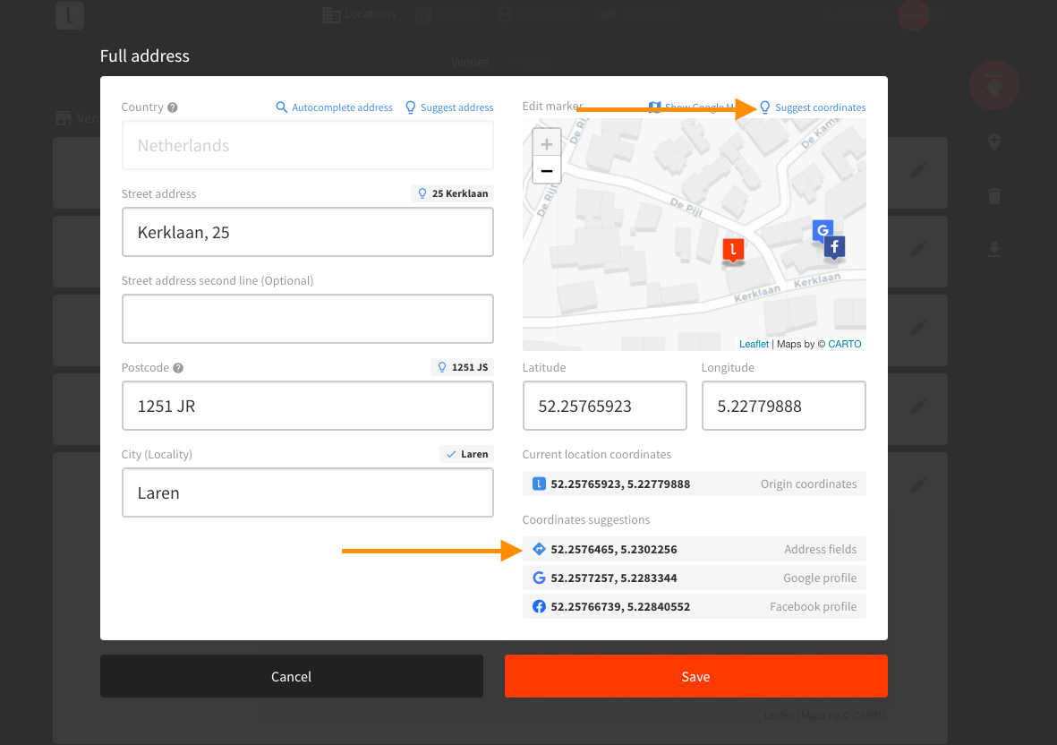Focus the Longitude field 5.22779888

click(x=784, y=406)
